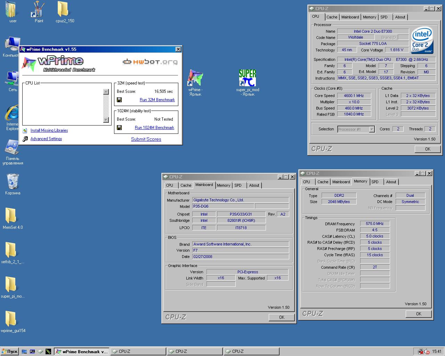Click OK in the CPU-Z window showing Graphic Interface
The height and width of the screenshot is (356, 445).
pyautogui.click(x=282, y=317)
